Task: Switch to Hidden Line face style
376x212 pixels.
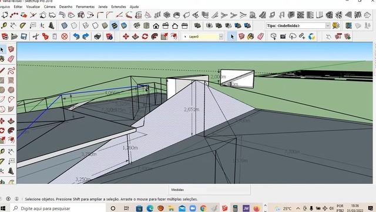Action: click(x=95, y=25)
